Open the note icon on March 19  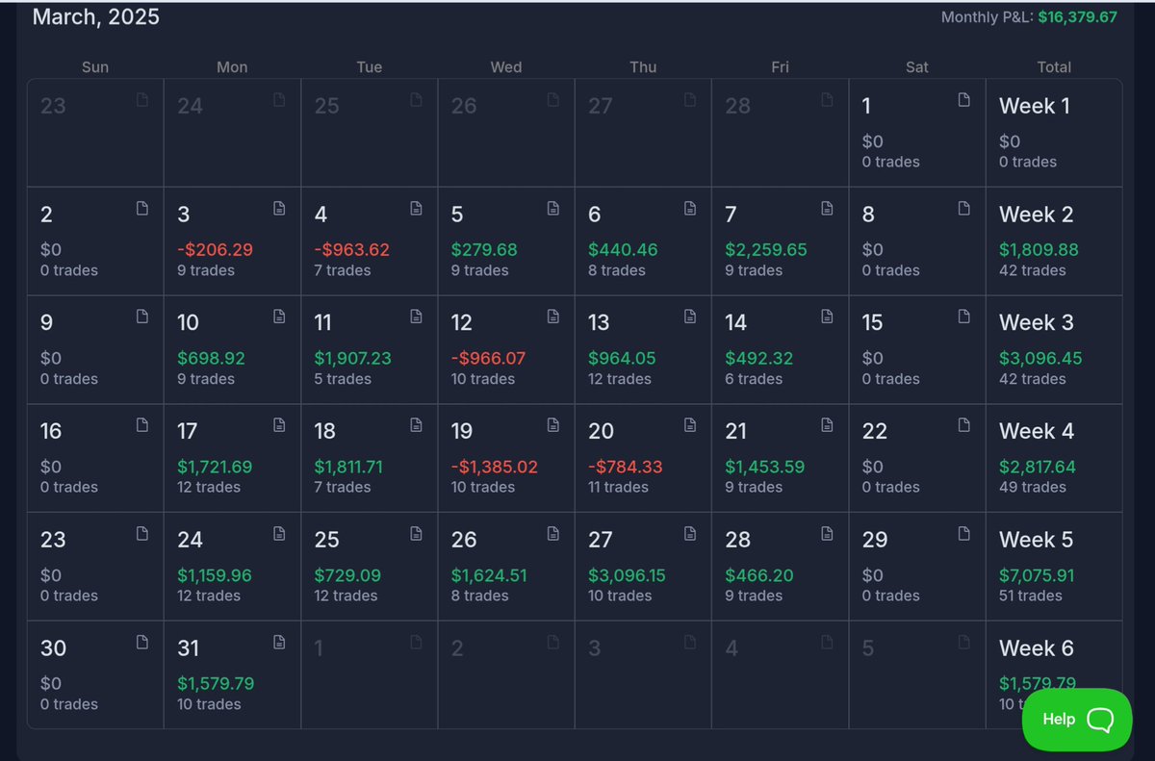[x=553, y=424]
